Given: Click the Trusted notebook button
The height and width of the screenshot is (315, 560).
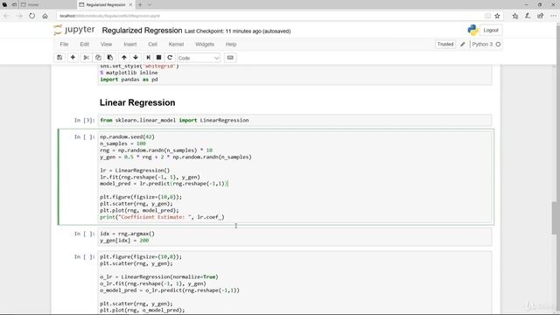Looking at the screenshot, I should (x=445, y=45).
